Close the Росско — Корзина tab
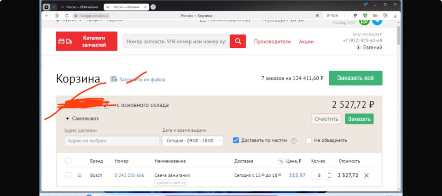The image size is (442, 196). (x=145, y=7)
